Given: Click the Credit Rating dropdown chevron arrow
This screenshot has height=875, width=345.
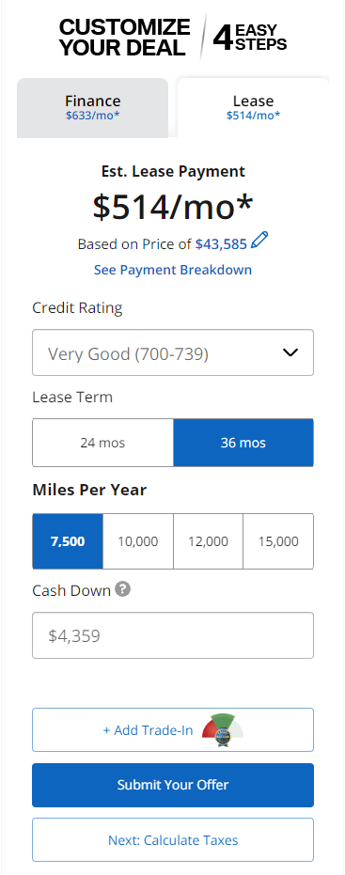Looking at the screenshot, I should (290, 352).
